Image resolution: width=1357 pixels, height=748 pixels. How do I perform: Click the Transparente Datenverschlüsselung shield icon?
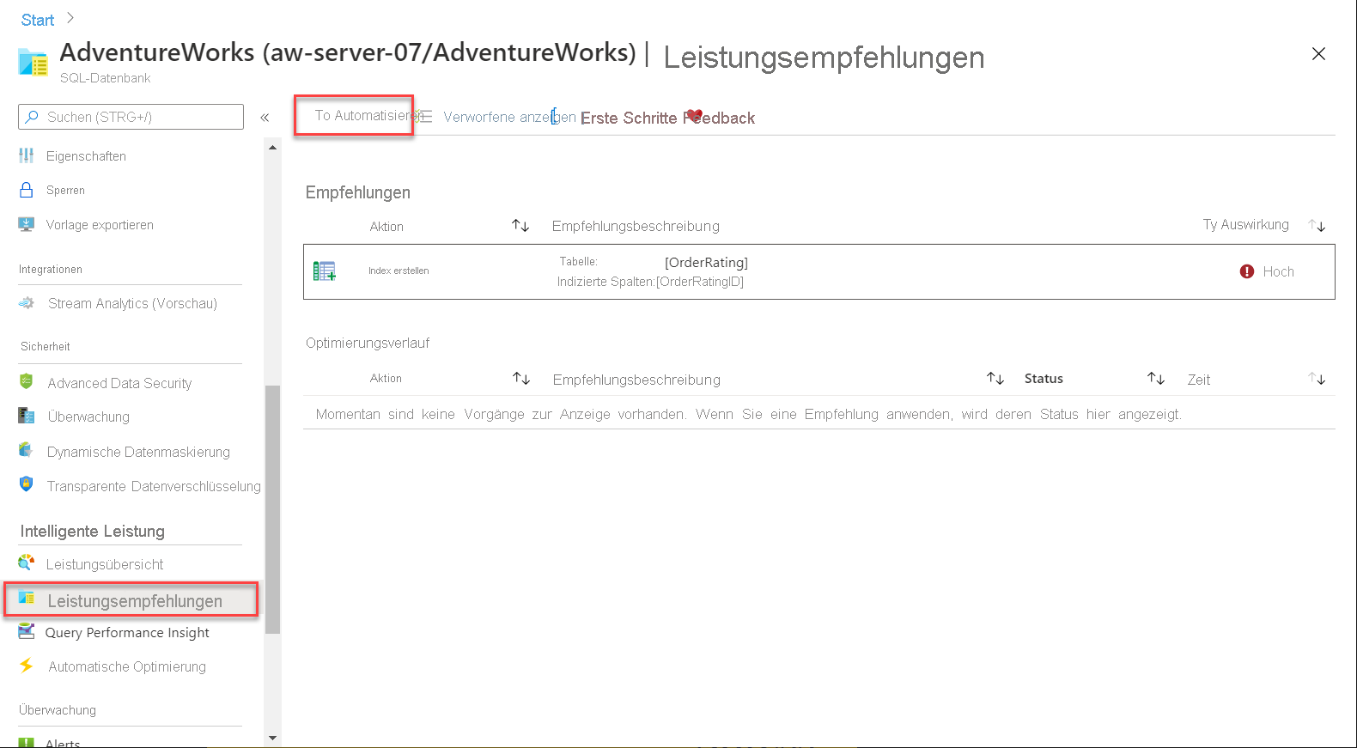click(x=27, y=484)
